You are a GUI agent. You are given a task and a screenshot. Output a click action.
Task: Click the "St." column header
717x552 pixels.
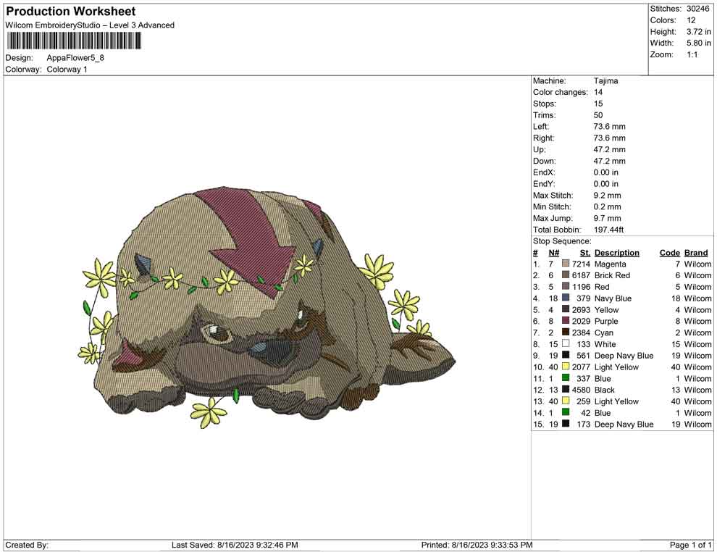coord(585,252)
